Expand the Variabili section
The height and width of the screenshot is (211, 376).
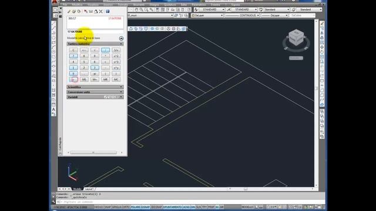pos(121,97)
